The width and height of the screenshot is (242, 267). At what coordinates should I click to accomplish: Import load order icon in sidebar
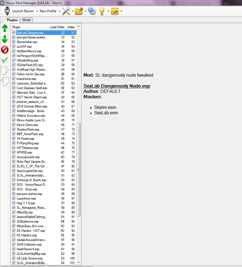tap(5, 81)
